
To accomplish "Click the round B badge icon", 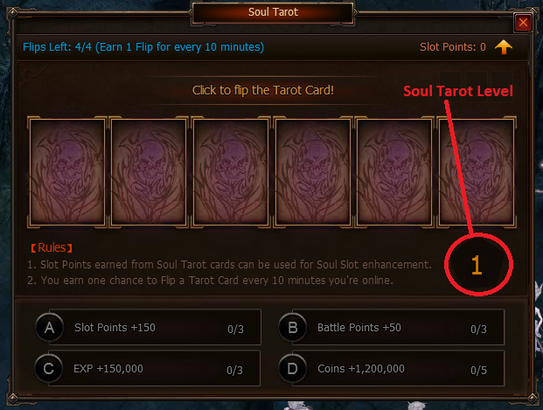I will (x=293, y=328).
